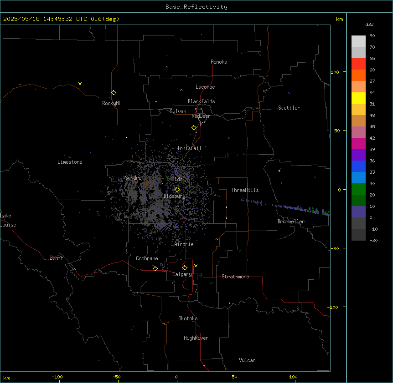Click the dBZ legend heading

(x=370, y=24)
